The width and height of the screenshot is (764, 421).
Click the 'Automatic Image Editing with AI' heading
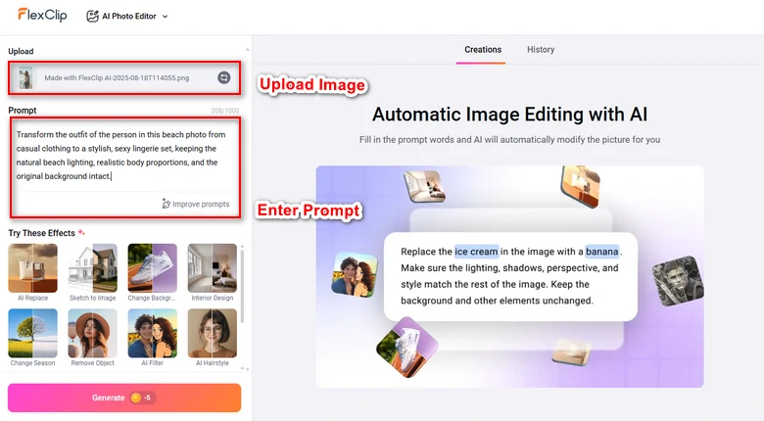(x=509, y=115)
